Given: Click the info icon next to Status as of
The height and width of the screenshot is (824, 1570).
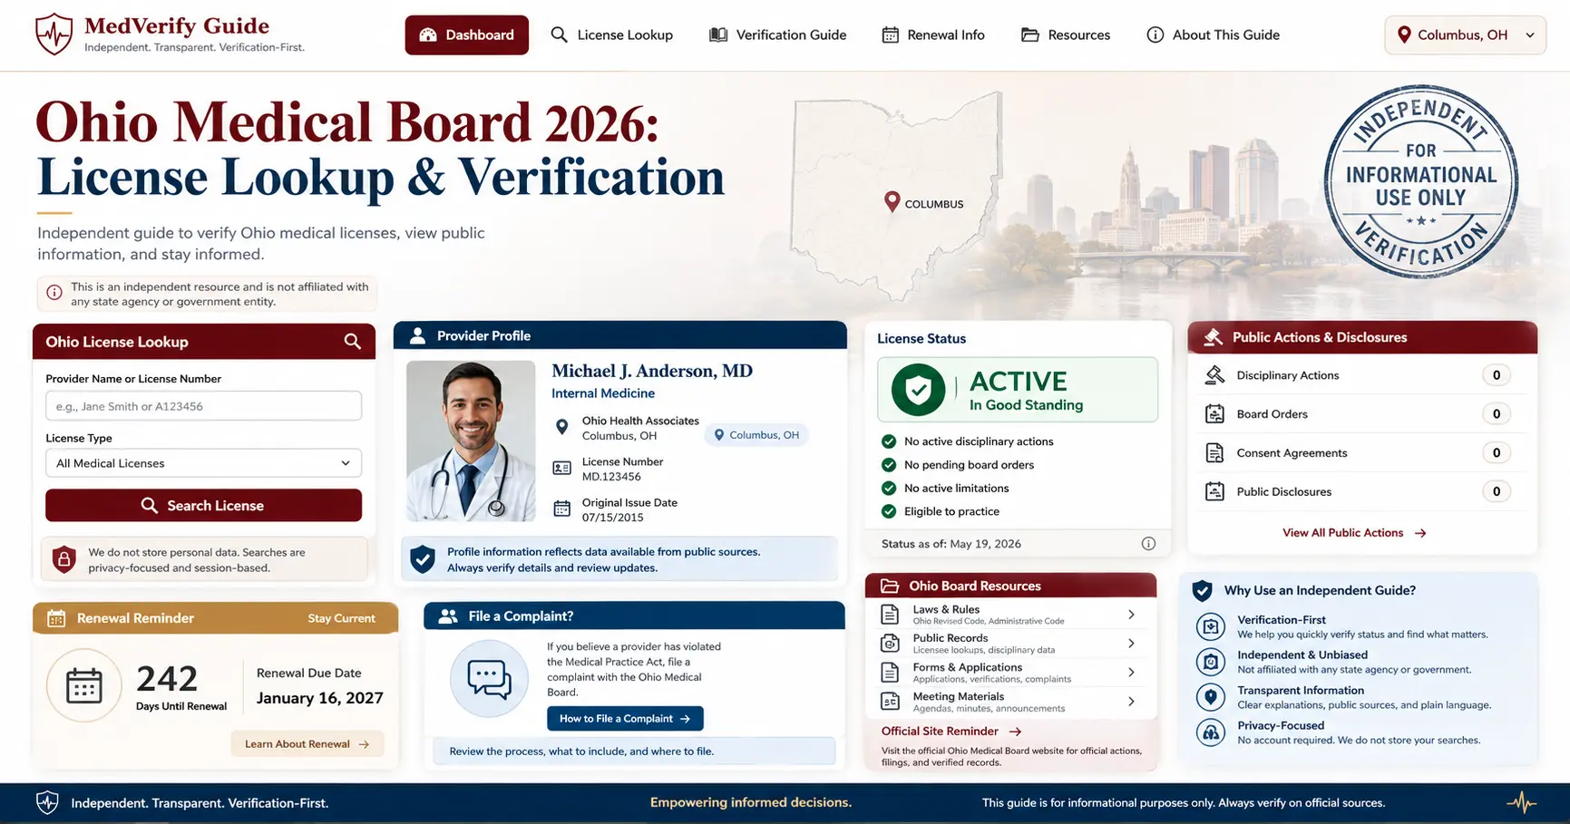Looking at the screenshot, I should point(1148,544).
